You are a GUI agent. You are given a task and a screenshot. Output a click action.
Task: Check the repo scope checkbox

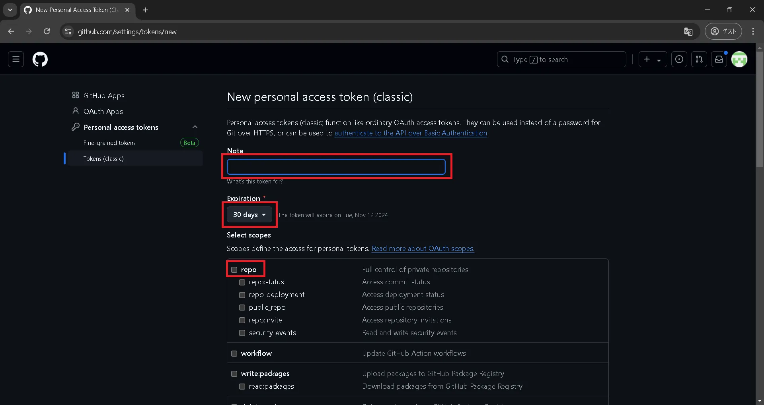[x=234, y=270]
